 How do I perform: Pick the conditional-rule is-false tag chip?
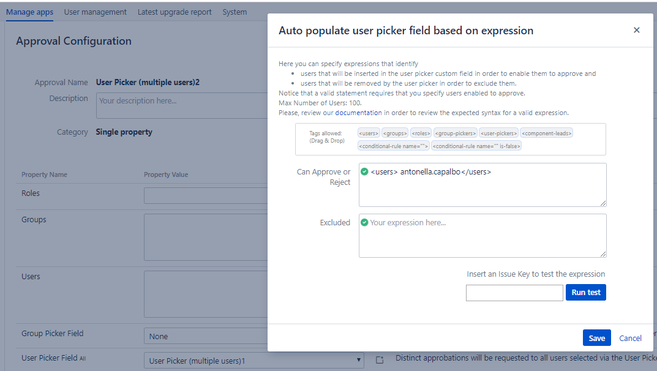click(477, 146)
